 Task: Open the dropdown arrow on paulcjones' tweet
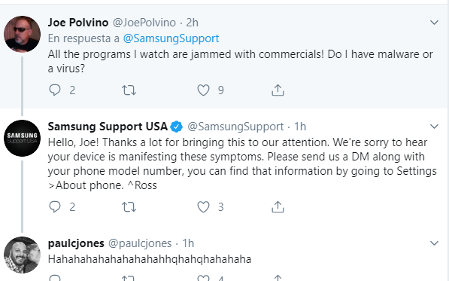[435, 243]
